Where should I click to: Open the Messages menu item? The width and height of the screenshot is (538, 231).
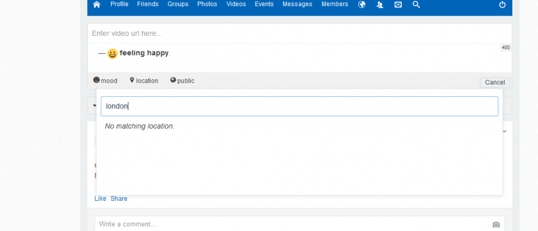tap(298, 4)
